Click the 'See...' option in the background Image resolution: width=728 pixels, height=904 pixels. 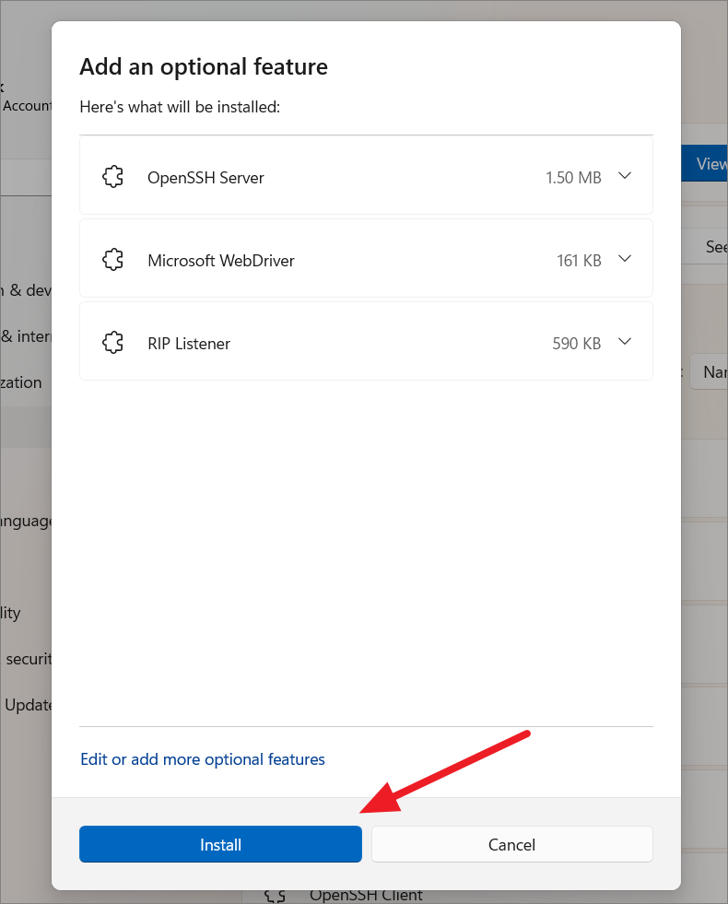click(x=718, y=246)
